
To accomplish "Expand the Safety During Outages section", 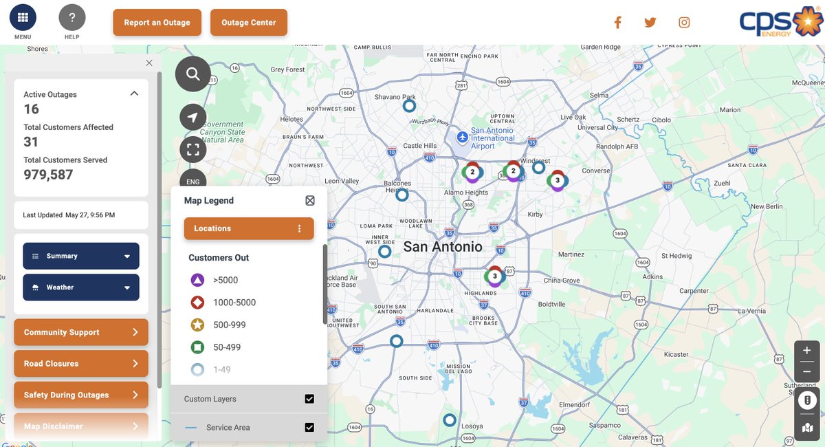I will click(x=81, y=395).
